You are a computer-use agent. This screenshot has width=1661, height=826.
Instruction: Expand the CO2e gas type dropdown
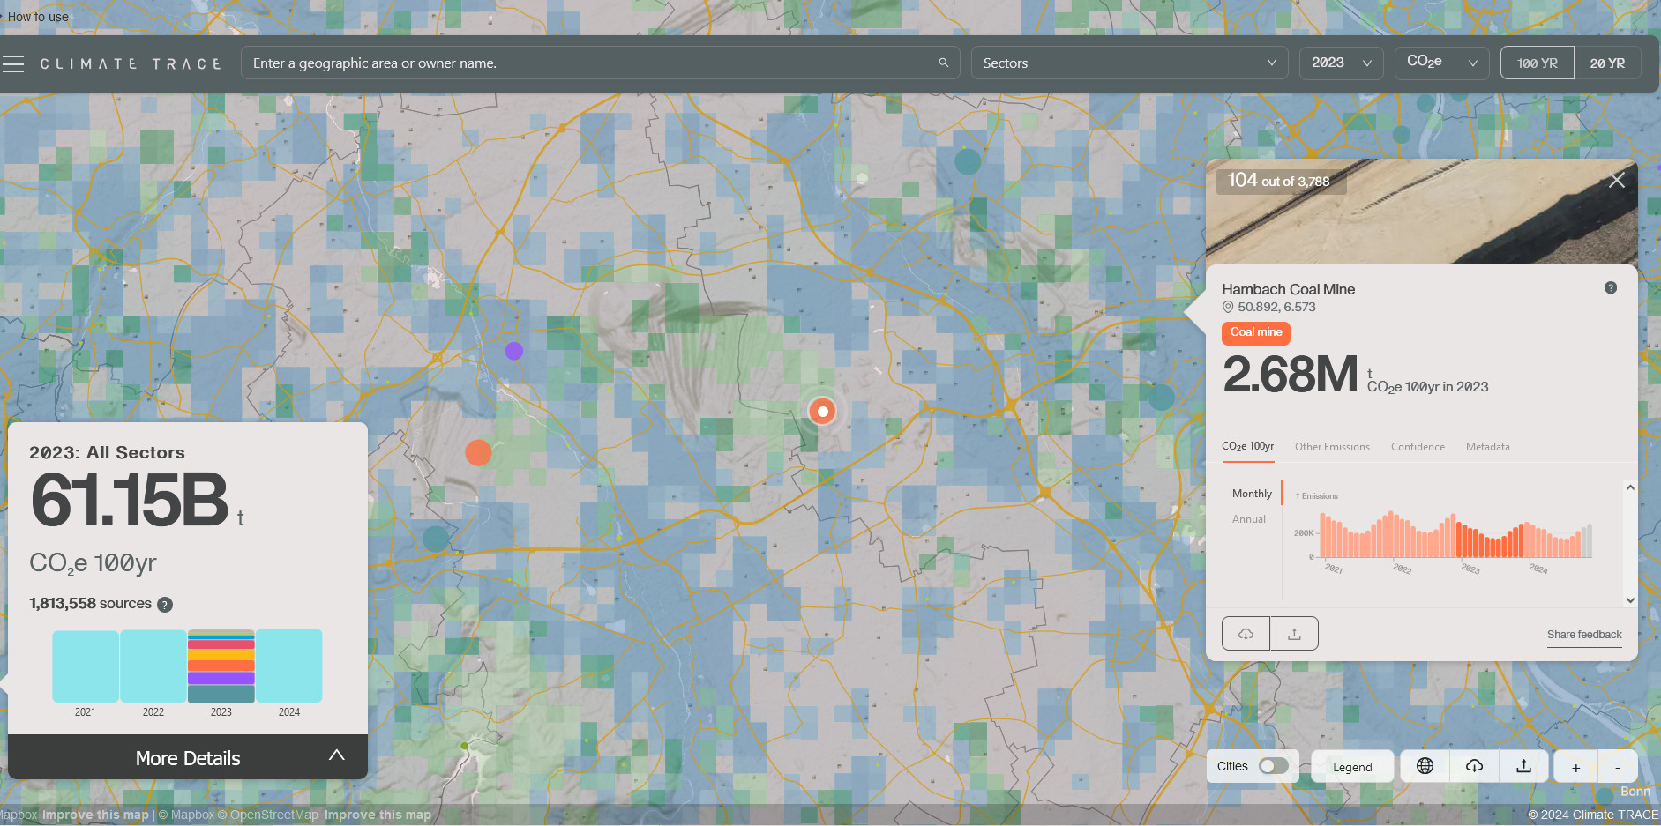point(1440,63)
